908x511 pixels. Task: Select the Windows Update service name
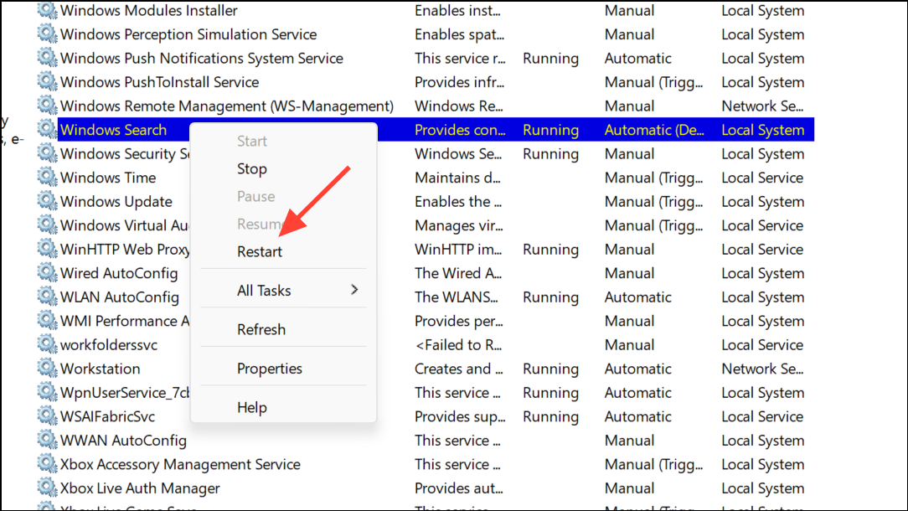[116, 202]
